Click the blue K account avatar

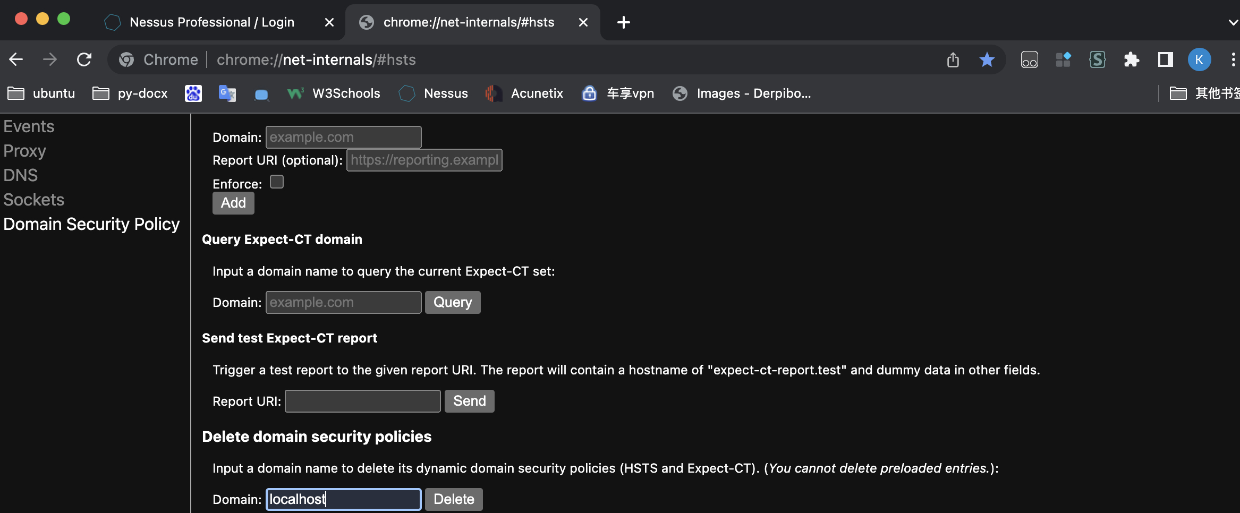pyautogui.click(x=1199, y=59)
